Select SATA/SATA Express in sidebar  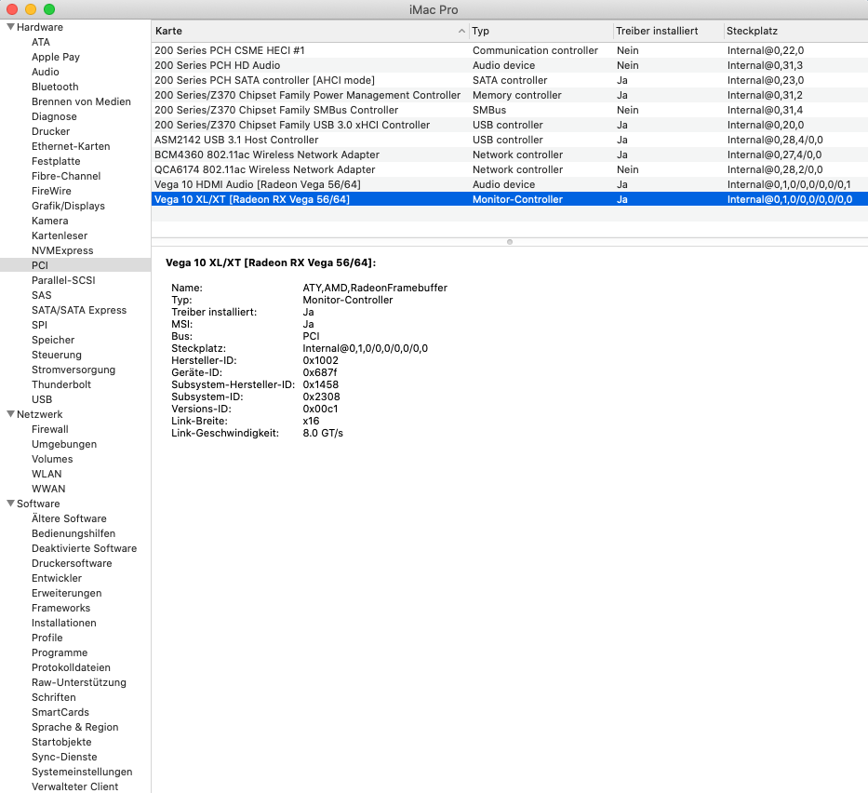coord(78,310)
